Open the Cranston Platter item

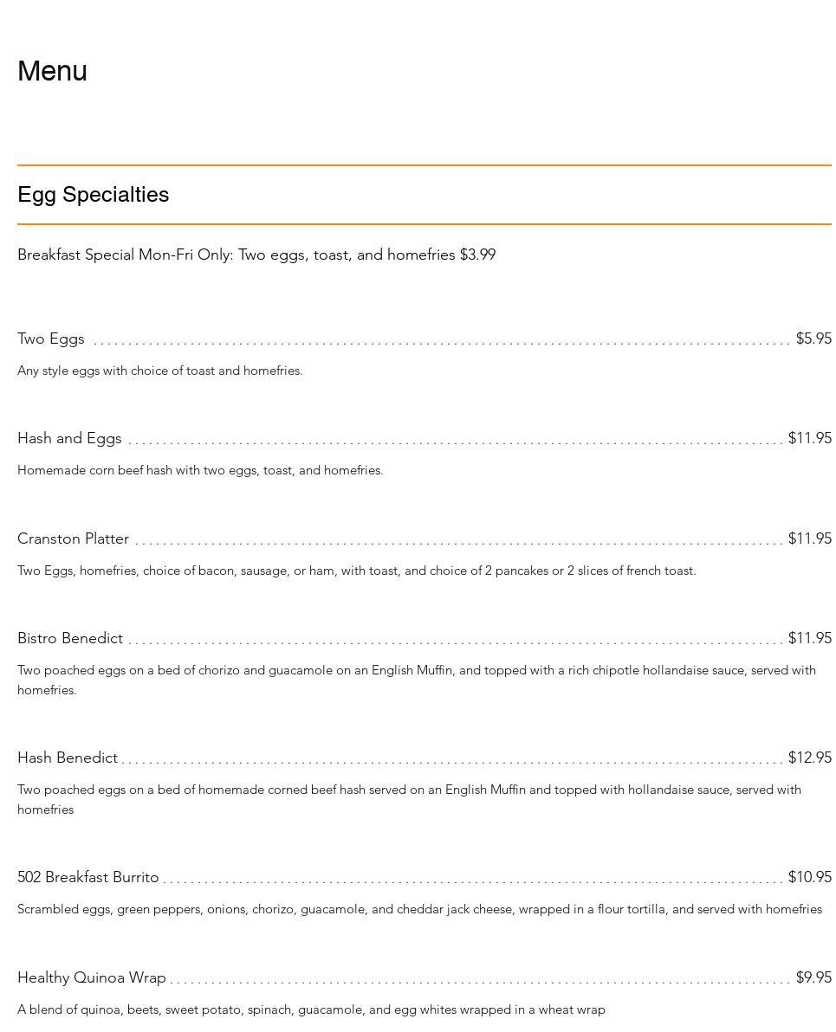73,539
